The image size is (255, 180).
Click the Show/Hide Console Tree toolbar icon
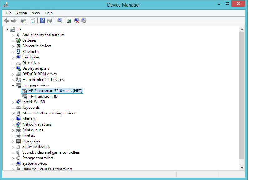pos(23,21)
